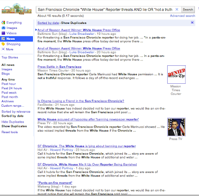Click the Shopping label in sidebar
This screenshot has width=199, height=196.
tap(13, 44)
